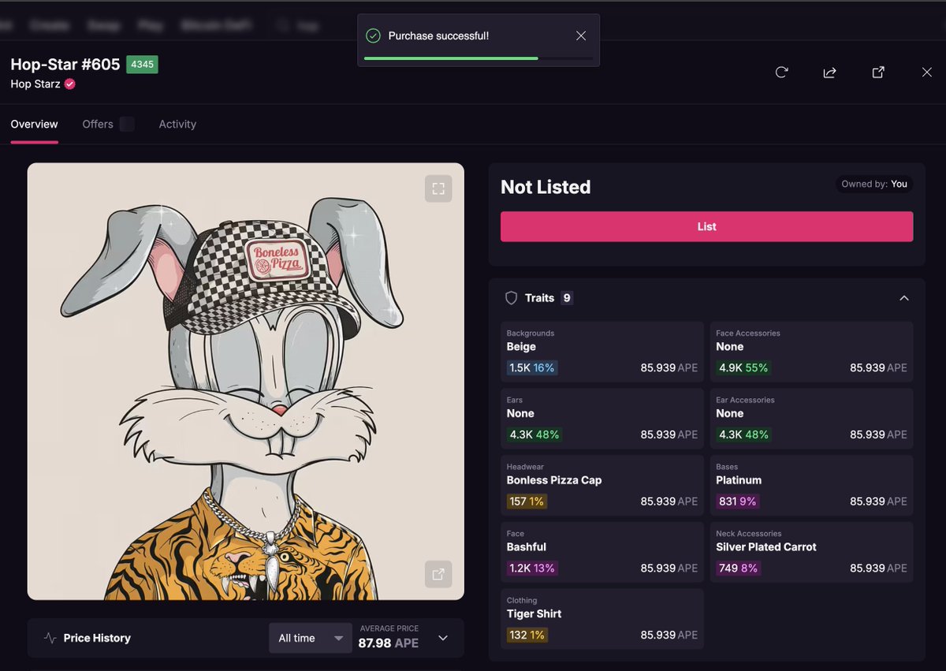This screenshot has width=946, height=671.
Task: Click the green checkmark in the purchase toast
Action: tap(373, 35)
